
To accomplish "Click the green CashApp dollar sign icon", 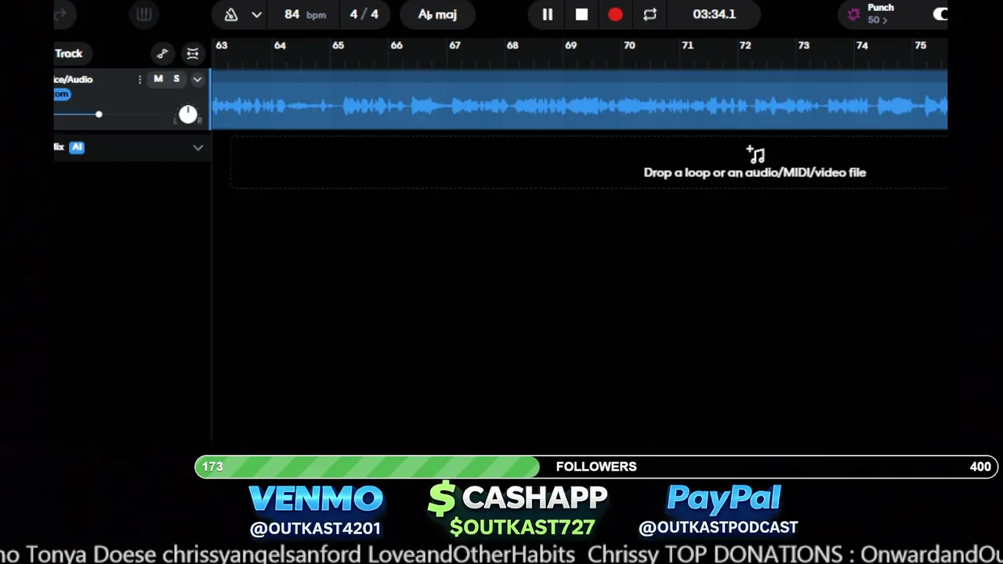I will click(442, 498).
